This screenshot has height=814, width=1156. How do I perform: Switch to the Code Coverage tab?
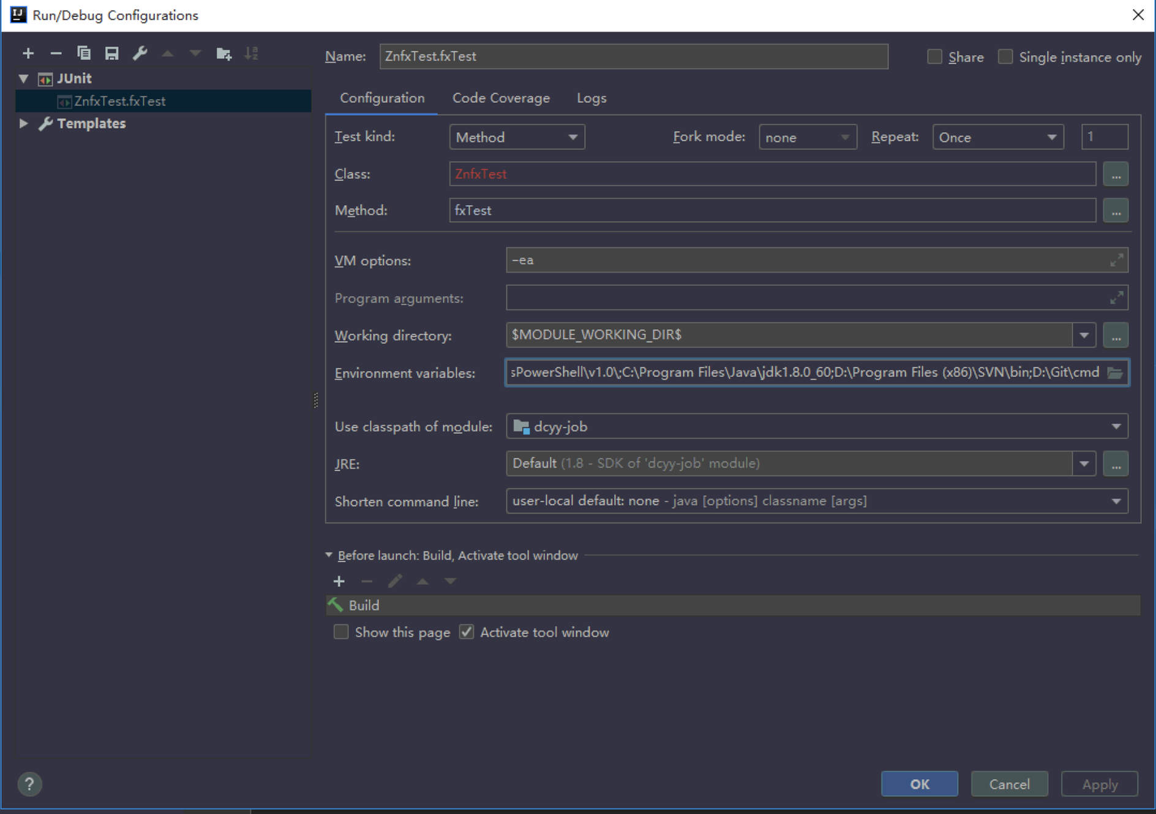[501, 98]
